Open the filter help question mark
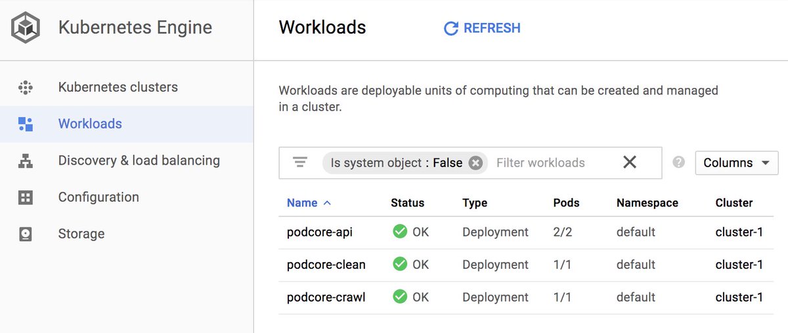 point(679,162)
